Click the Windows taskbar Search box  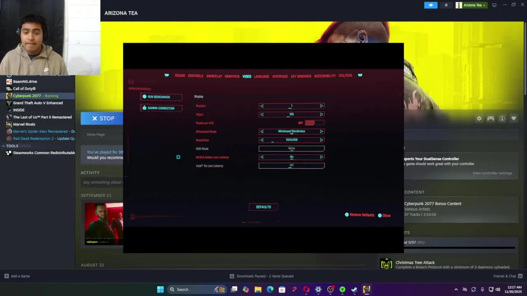[197, 289]
